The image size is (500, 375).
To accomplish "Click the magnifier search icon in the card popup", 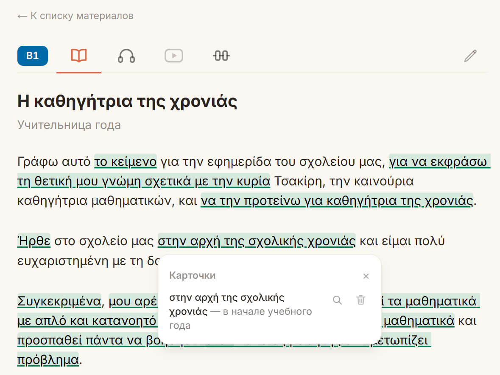I will coord(337,300).
